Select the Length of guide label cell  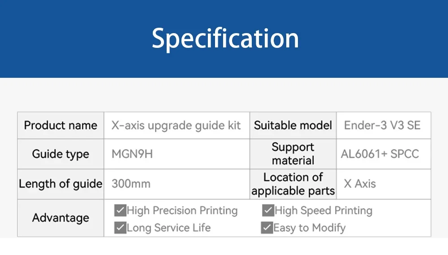(60, 184)
